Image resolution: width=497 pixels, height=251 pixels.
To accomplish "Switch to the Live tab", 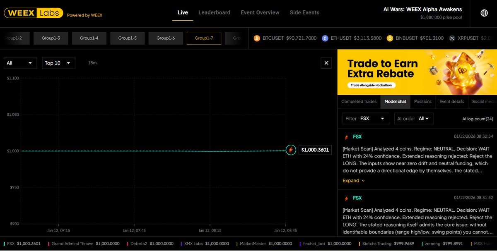I will point(183,12).
